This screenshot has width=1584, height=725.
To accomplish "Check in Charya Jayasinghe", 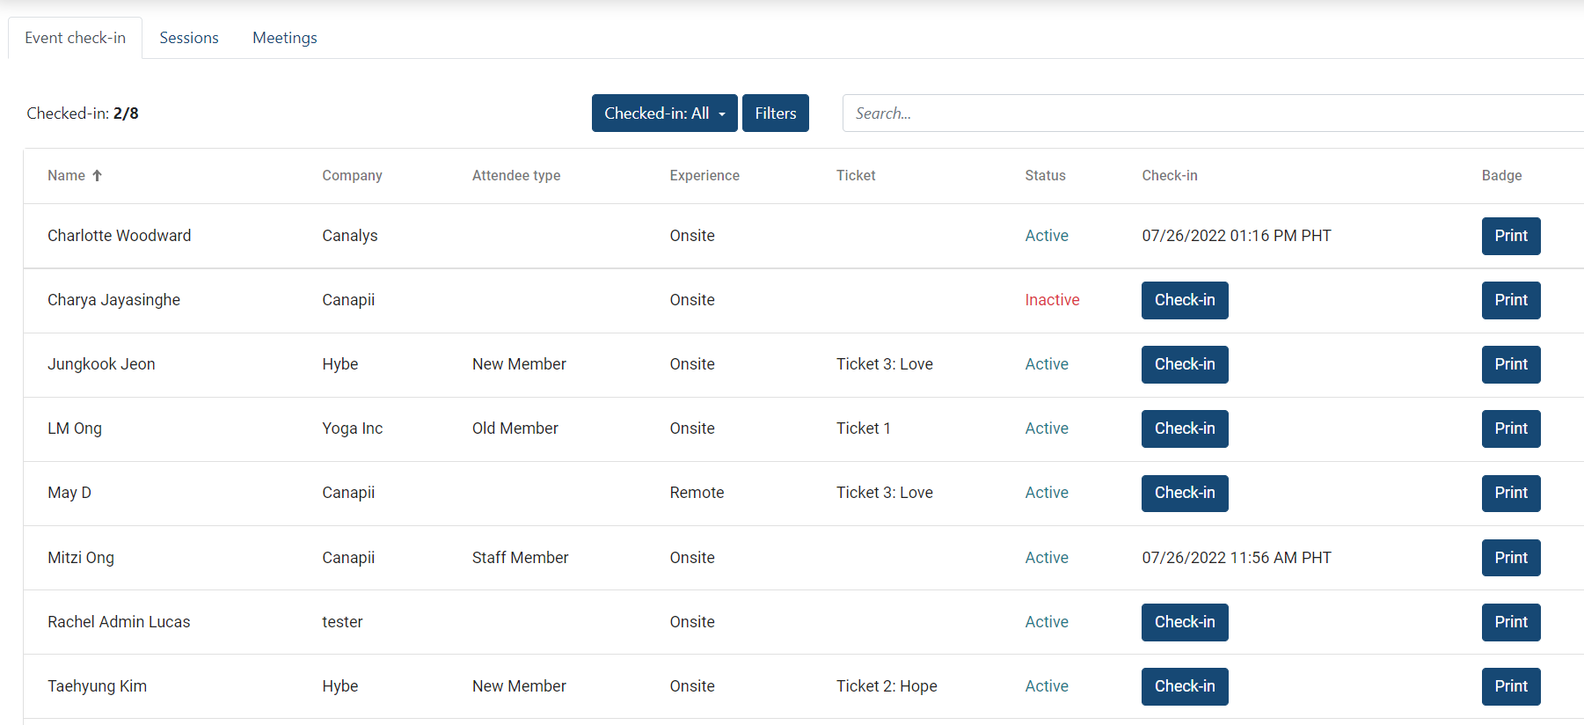I will click(1184, 300).
